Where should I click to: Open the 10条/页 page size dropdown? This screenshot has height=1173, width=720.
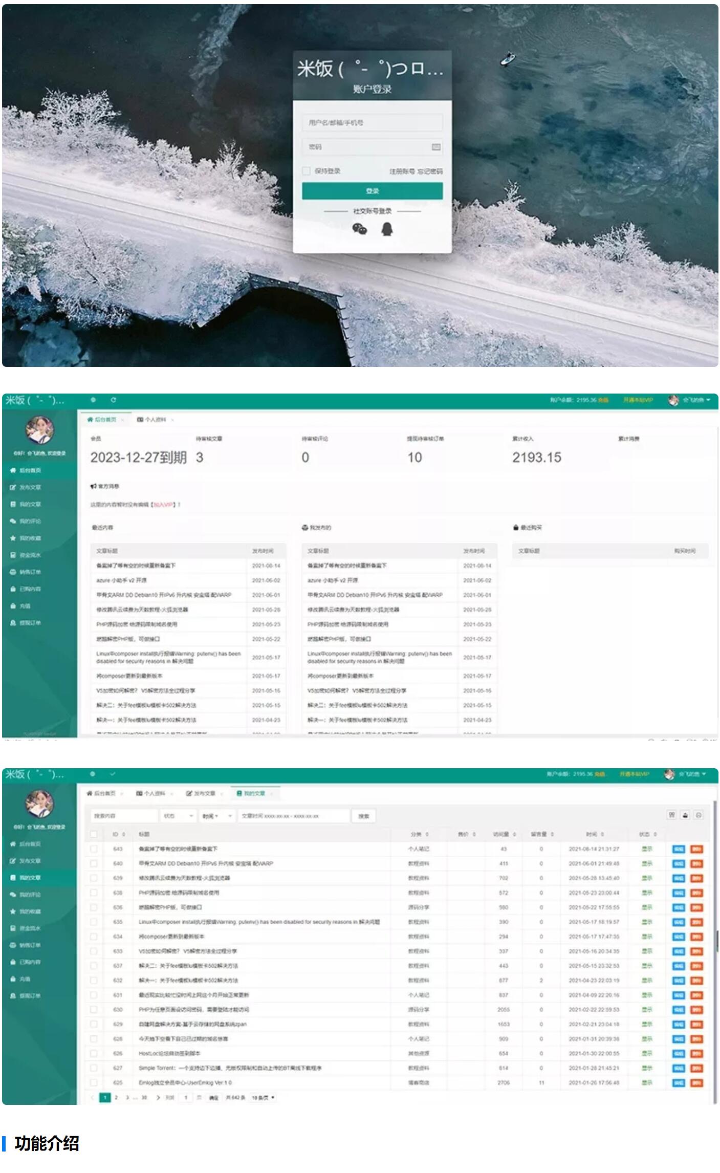263,1098
